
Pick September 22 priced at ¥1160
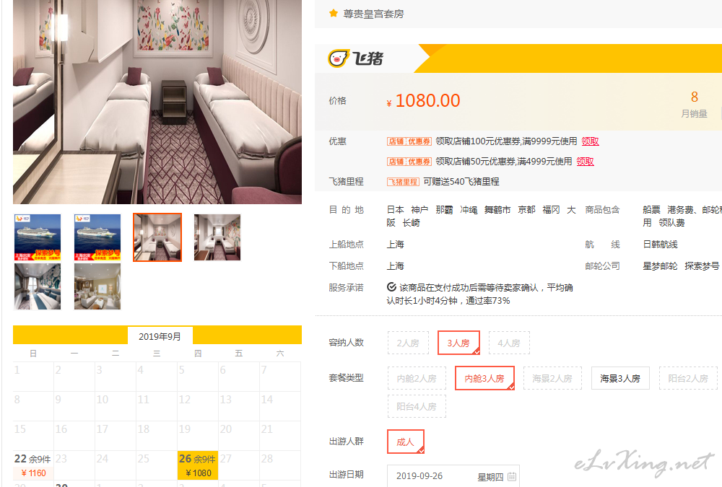(33, 465)
